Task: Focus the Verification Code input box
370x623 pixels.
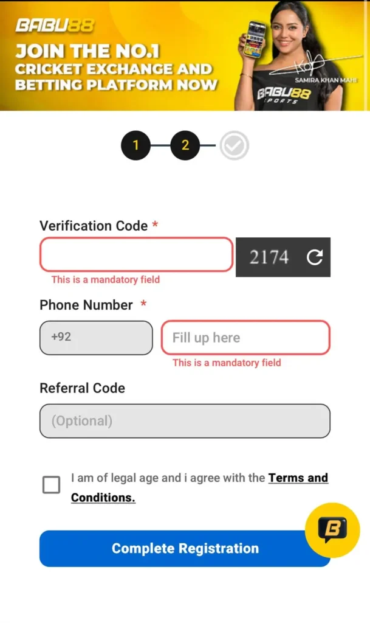Action: (136, 254)
